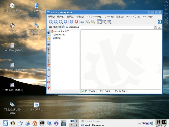Zoom out with magnifier minus icon
This screenshot has height=127, width=169.
[93, 22]
